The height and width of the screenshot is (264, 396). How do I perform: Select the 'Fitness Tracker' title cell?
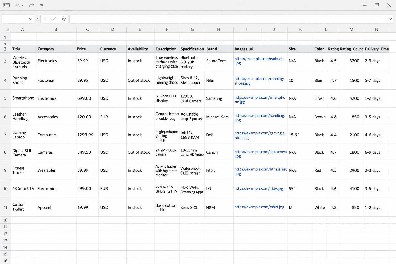tap(23, 170)
